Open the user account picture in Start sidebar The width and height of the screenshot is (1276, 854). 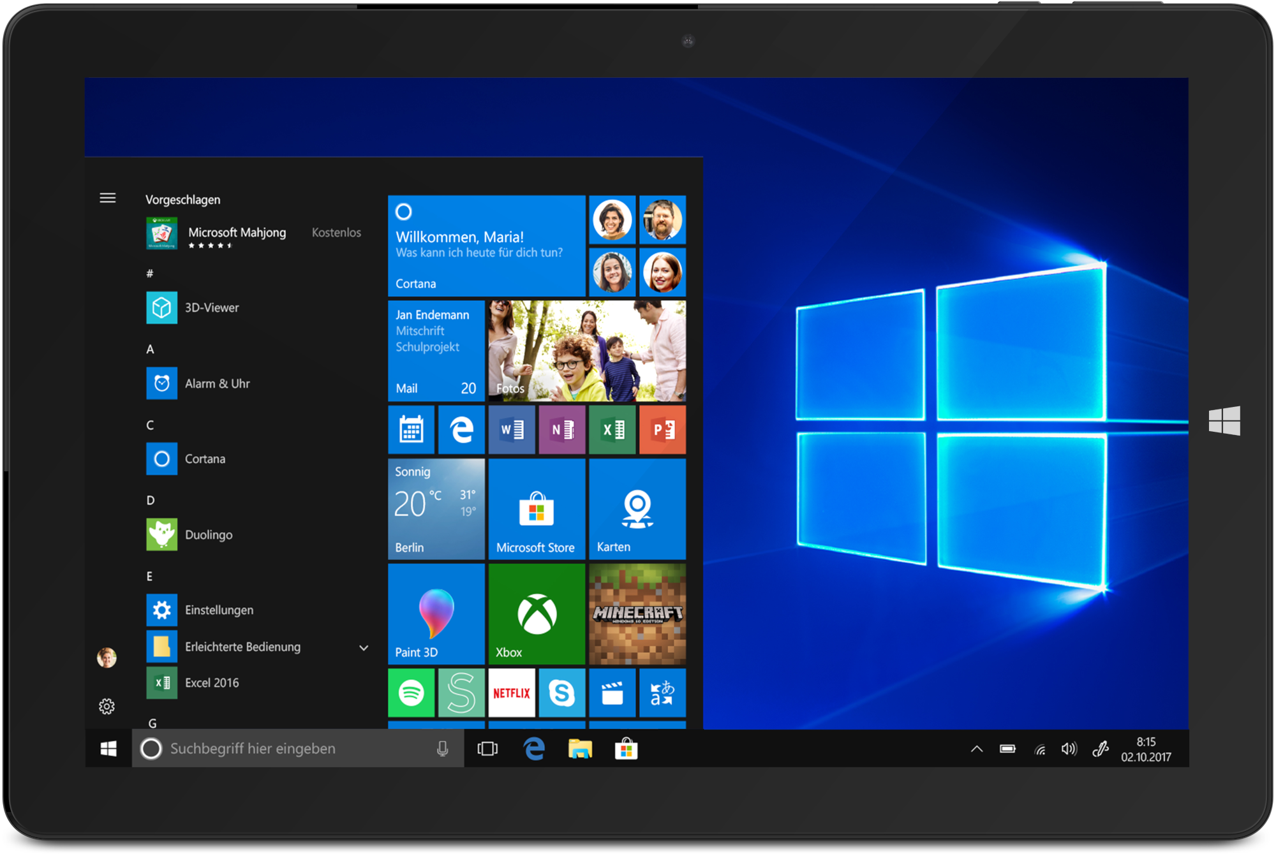107,657
